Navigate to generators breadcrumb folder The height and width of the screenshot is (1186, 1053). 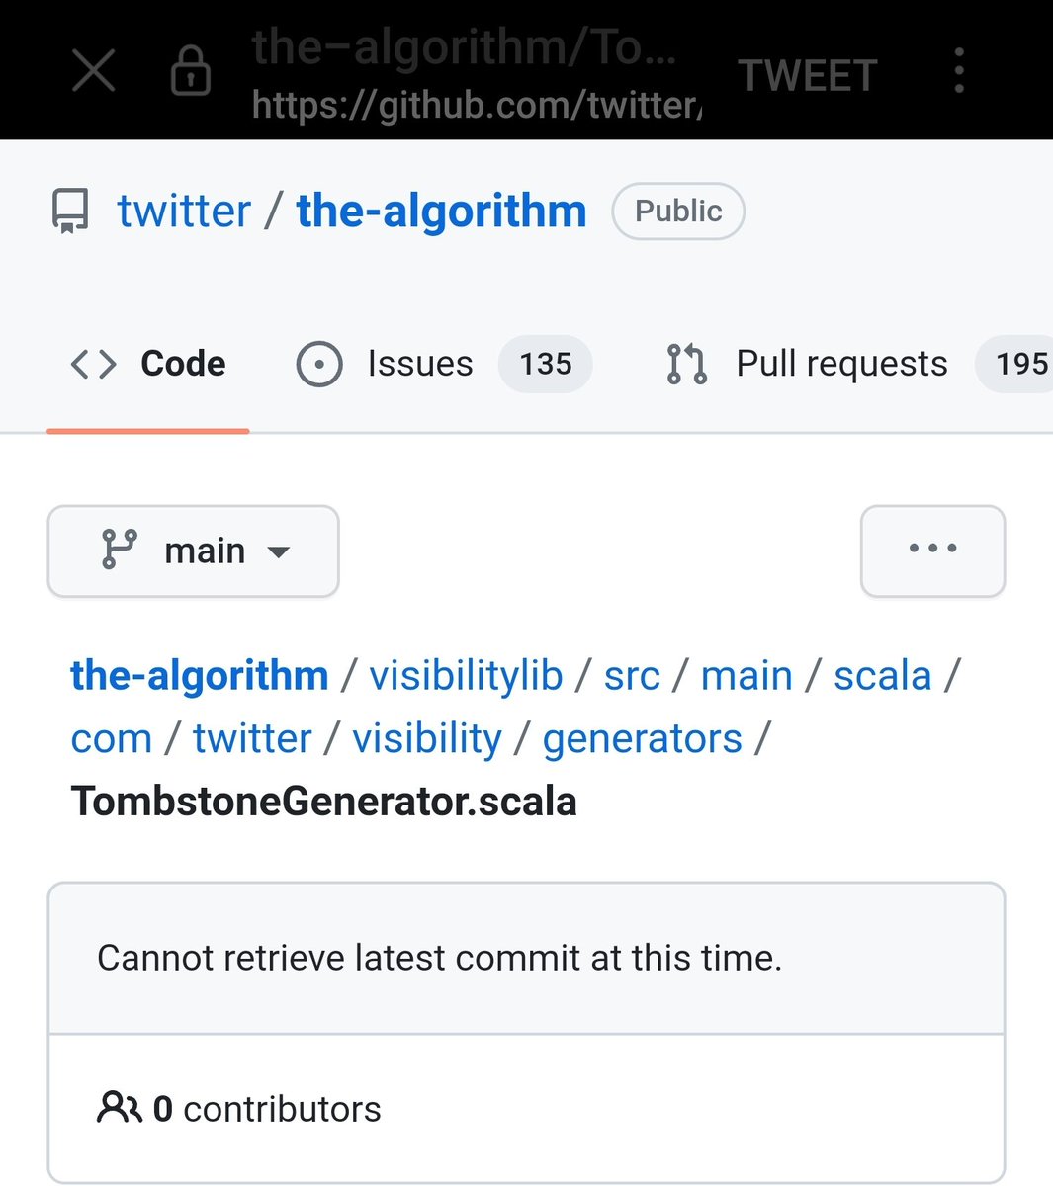click(642, 739)
